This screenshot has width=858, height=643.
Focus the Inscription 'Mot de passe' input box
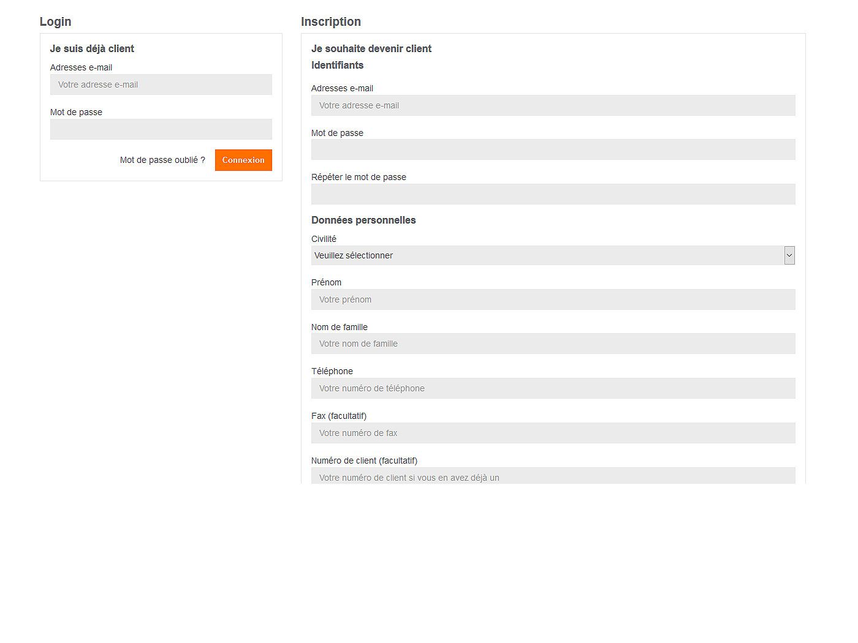[x=553, y=149]
